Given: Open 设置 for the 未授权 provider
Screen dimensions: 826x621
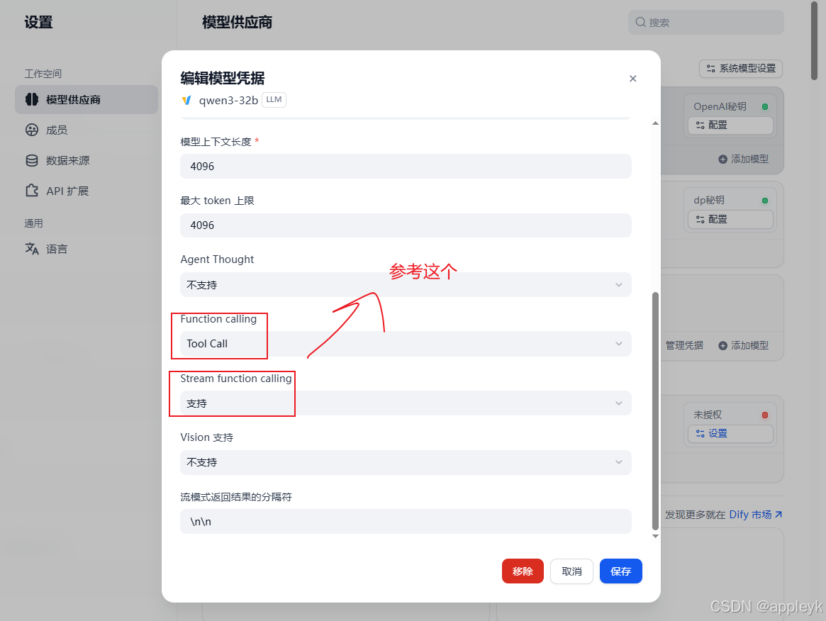Looking at the screenshot, I should (730, 433).
